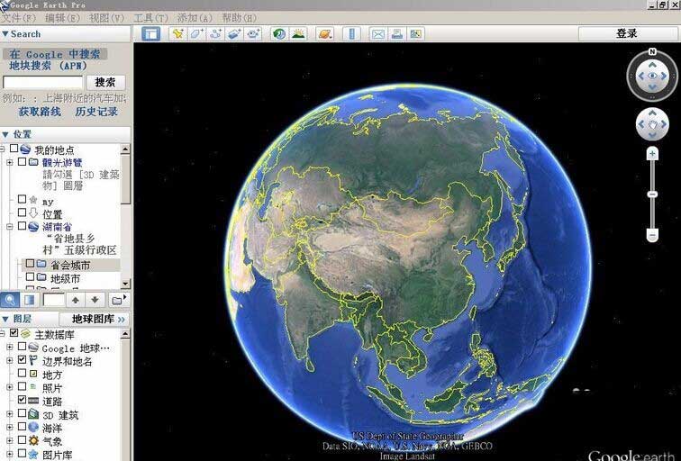Expand the 海洋 layer node

[10, 428]
